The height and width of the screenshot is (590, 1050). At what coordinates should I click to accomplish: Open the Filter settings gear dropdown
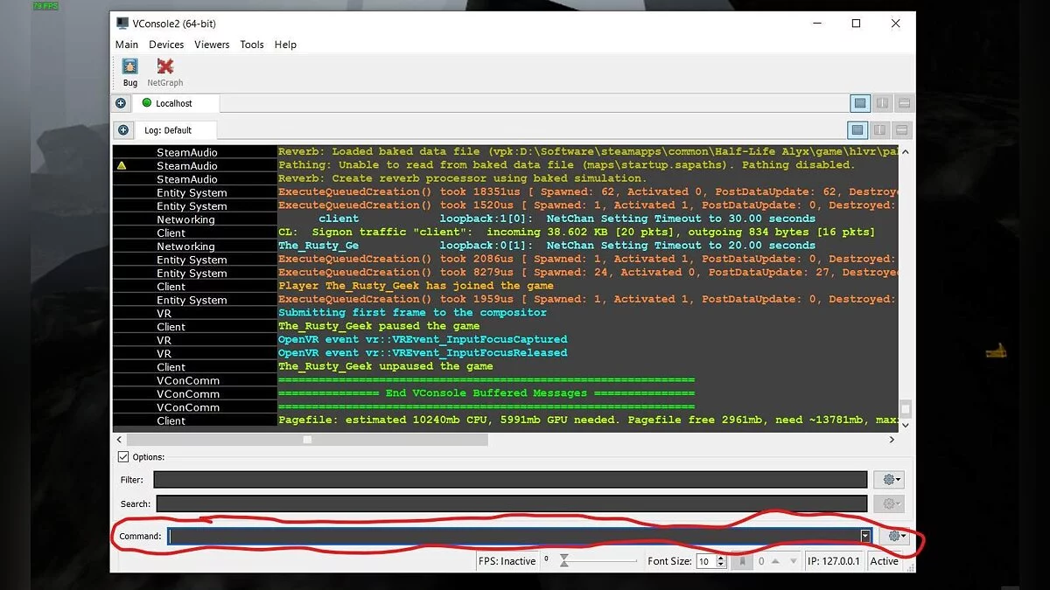tap(889, 480)
